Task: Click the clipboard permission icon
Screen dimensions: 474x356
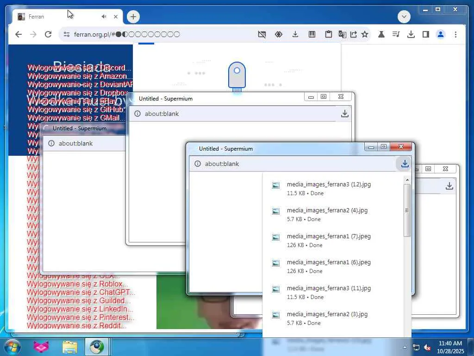Action: 328,34
